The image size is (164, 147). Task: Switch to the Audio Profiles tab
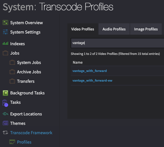click(114, 29)
